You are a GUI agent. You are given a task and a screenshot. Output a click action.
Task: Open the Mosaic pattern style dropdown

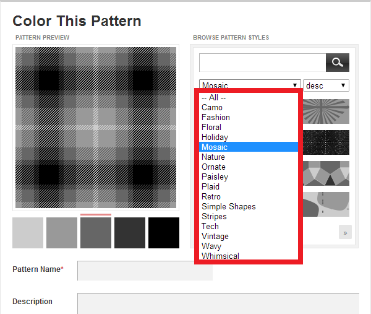[x=250, y=85]
